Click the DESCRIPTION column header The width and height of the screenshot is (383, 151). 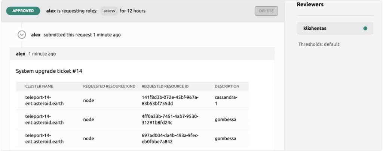(x=227, y=86)
